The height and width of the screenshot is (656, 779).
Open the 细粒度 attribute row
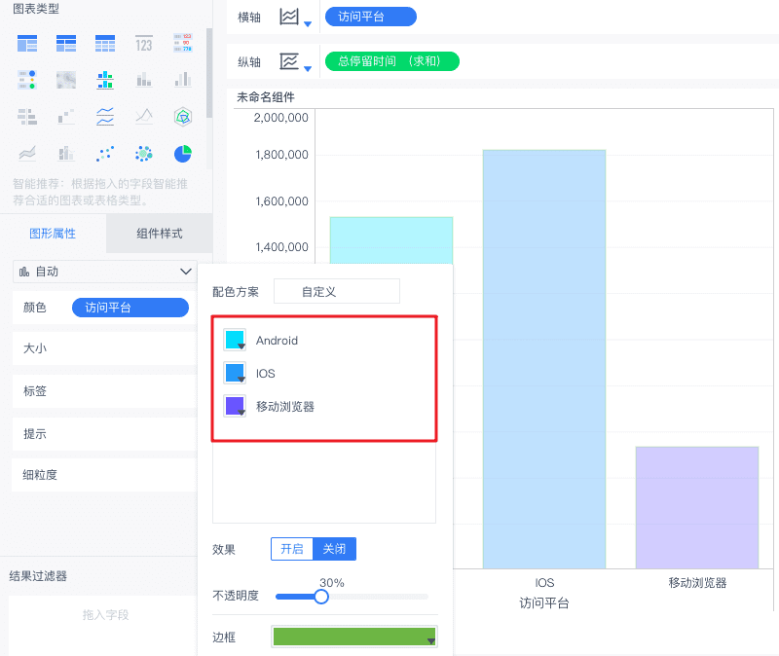(x=104, y=475)
